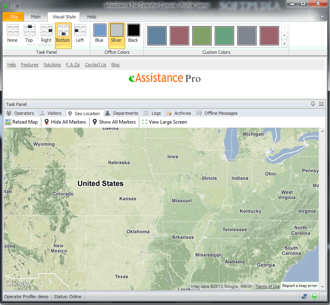Click the network computers status bar icon

coord(304,297)
